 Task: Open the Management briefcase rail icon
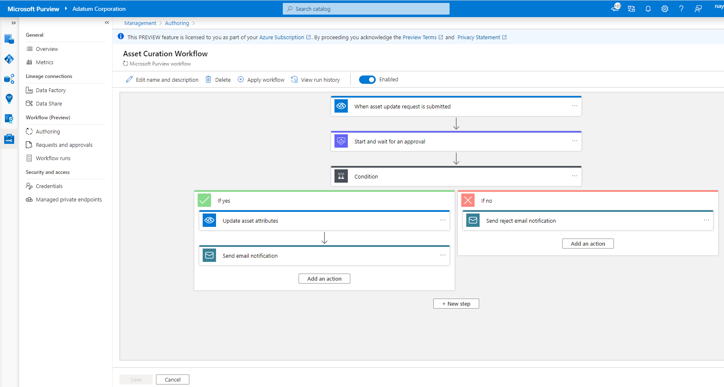[x=9, y=139]
